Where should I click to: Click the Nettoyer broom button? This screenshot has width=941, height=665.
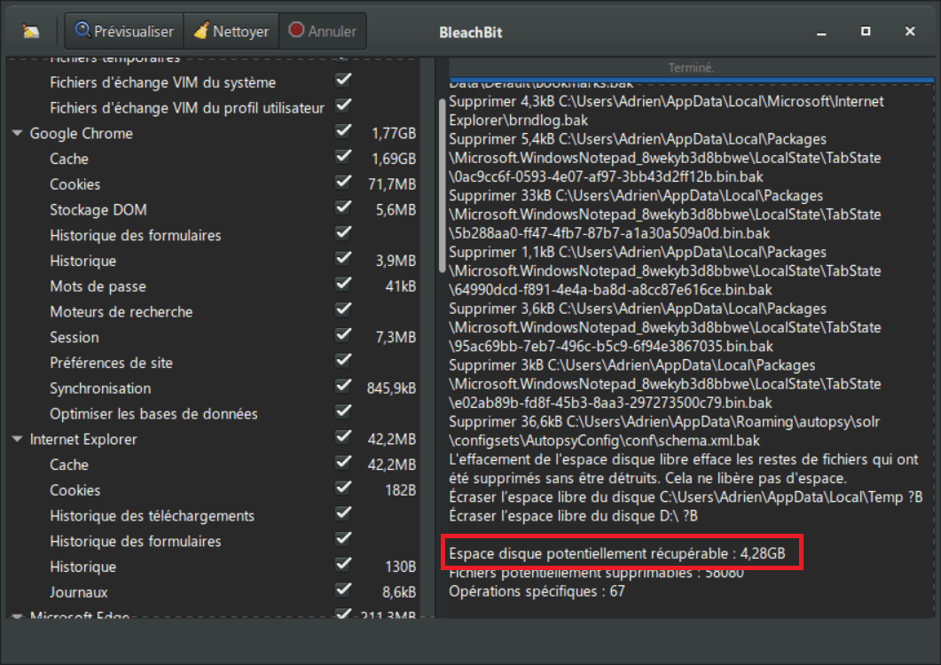(231, 31)
